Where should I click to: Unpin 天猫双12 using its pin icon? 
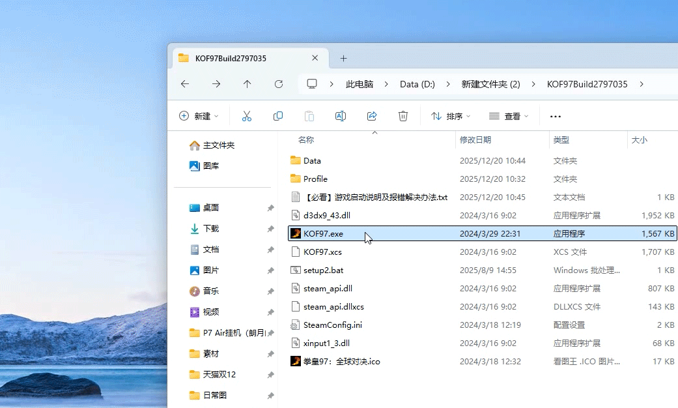tap(271, 375)
